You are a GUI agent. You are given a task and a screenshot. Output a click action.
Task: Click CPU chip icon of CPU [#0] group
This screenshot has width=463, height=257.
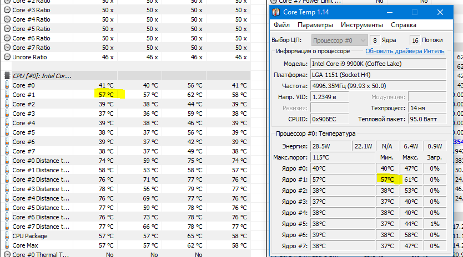pyautogui.click(x=7, y=76)
